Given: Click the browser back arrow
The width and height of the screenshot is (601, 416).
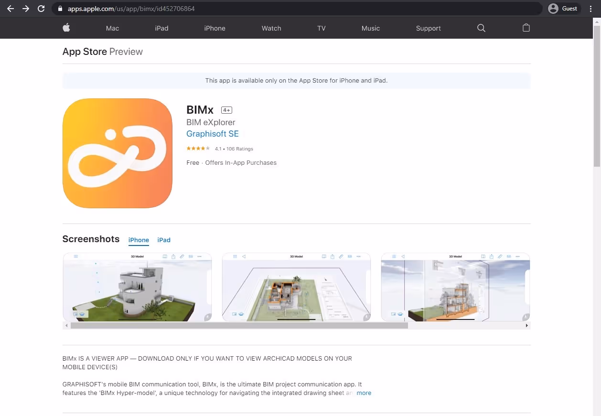Looking at the screenshot, I should pyautogui.click(x=10, y=8).
